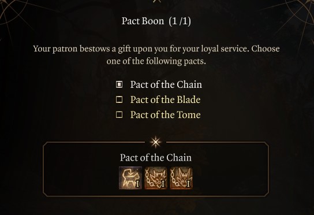Click the (1 /1) selection counter

click(180, 21)
